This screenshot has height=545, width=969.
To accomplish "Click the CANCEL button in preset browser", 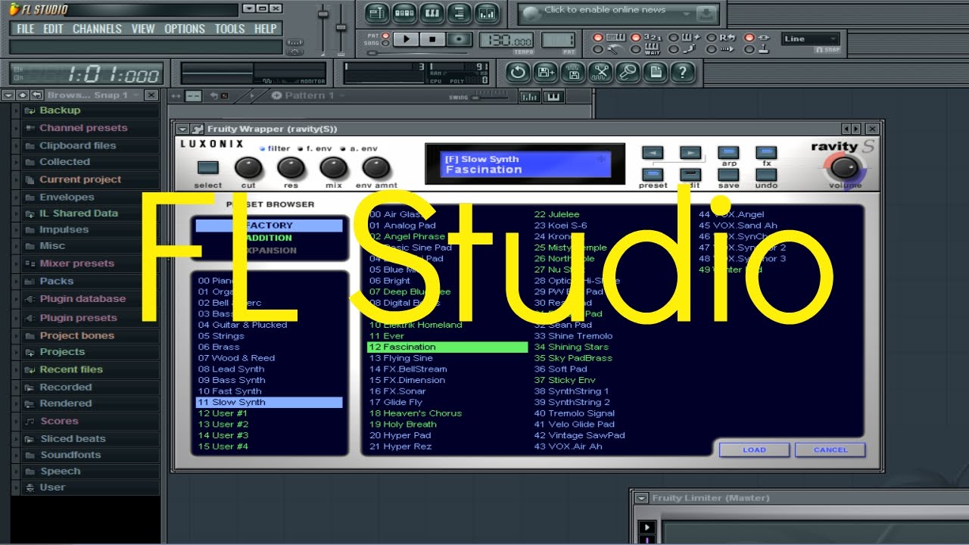I will [830, 450].
